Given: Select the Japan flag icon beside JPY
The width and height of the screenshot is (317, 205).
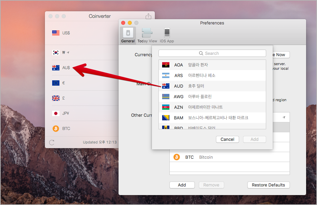Looking at the screenshot, I should 56,113.
